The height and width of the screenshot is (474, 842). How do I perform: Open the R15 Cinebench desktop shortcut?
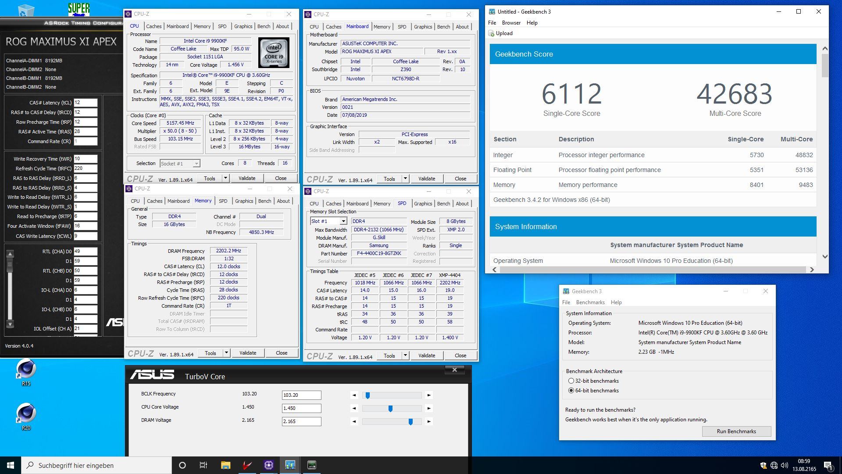(x=26, y=372)
